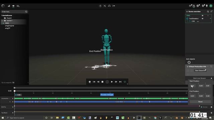Click the figure icon beside the account avatar

click(207, 6)
